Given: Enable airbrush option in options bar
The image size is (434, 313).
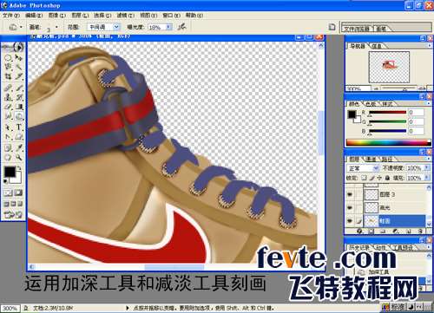Looking at the screenshot, I should pyautogui.click(x=182, y=27).
